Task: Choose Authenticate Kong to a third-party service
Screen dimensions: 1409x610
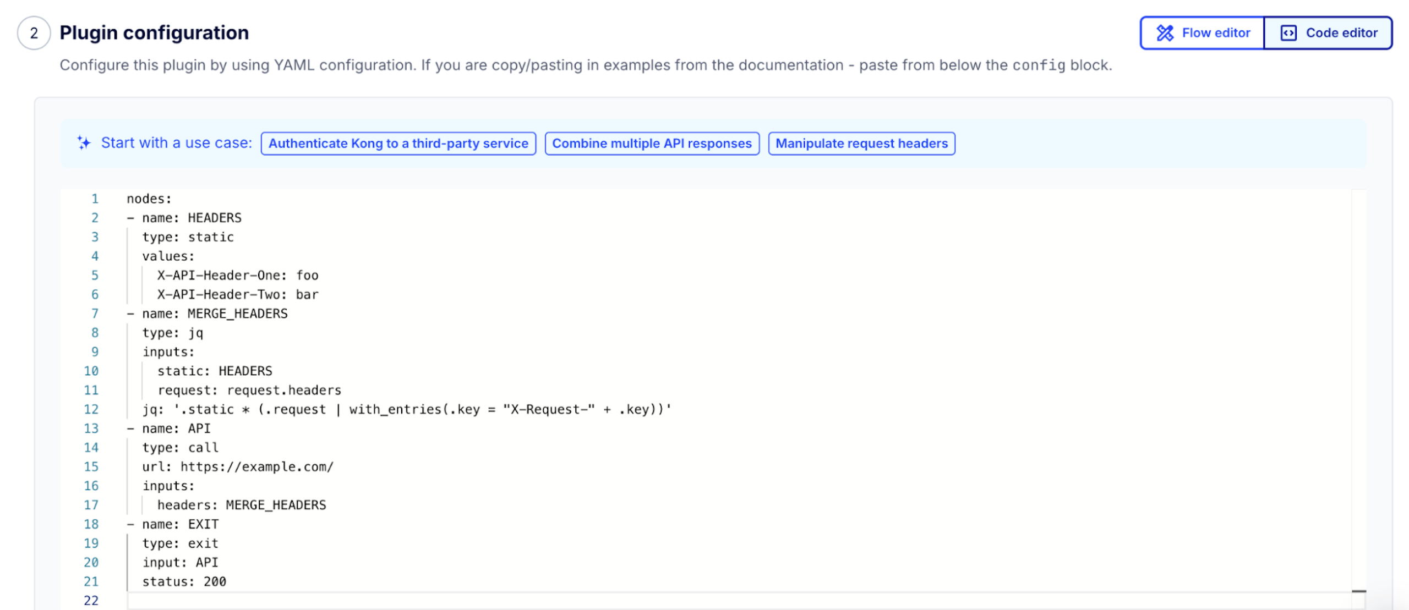Action: [x=398, y=144]
